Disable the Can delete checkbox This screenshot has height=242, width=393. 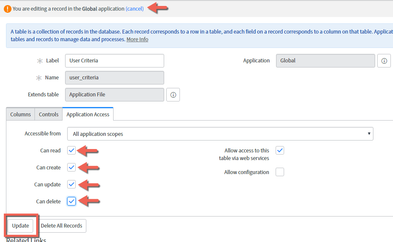coord(71,201)
